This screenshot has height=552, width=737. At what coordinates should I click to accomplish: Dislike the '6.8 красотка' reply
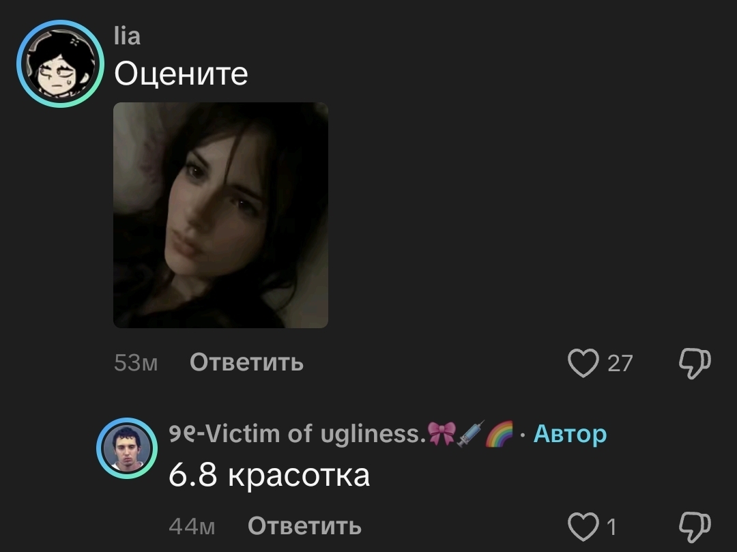pos(695,527)
